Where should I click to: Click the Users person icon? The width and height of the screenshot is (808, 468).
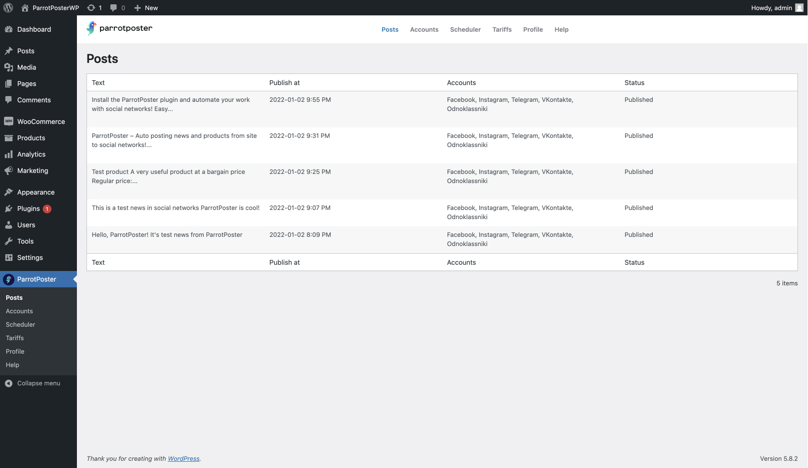click(9, 225)
